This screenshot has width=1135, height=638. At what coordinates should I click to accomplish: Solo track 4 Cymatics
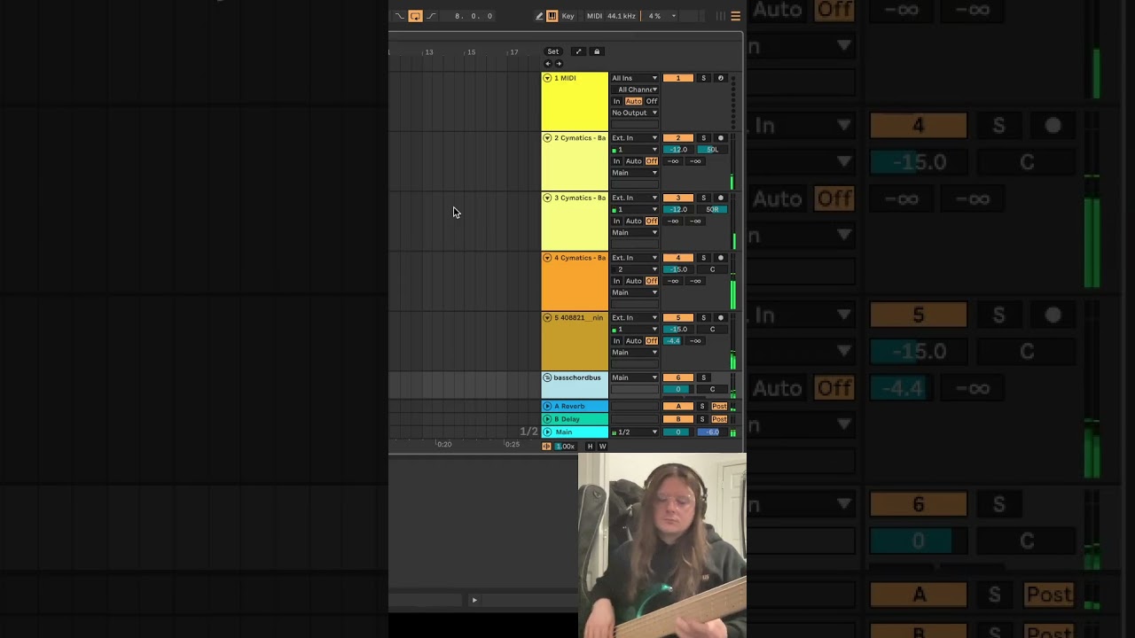coord(703,258)
